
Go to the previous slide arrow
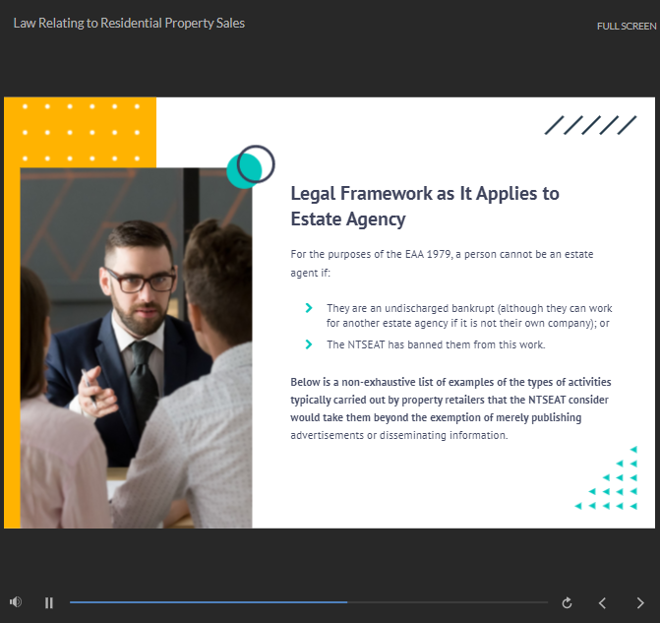click(x=603, y=602)
